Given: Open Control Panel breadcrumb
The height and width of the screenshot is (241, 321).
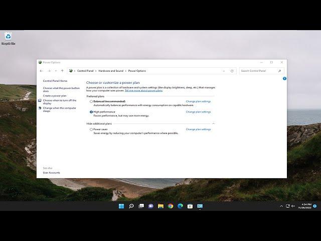Looking at the screenshot, I should 85,71.
